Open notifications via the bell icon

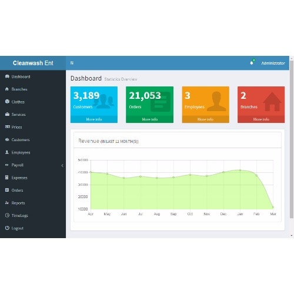click(252, 63)
